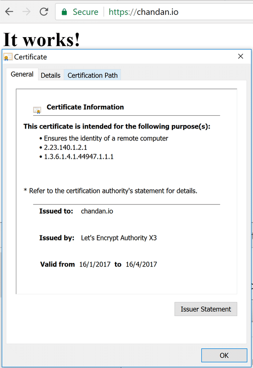Image resolution: width=253 pixels, height=368 pixels.
Task: Click the 'It works!' page heading
Action: [42, 40]
